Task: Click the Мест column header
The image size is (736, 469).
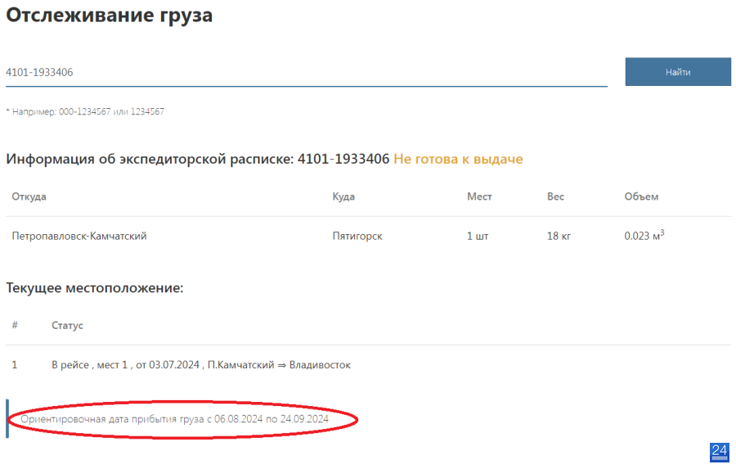Action: (479, 196)
